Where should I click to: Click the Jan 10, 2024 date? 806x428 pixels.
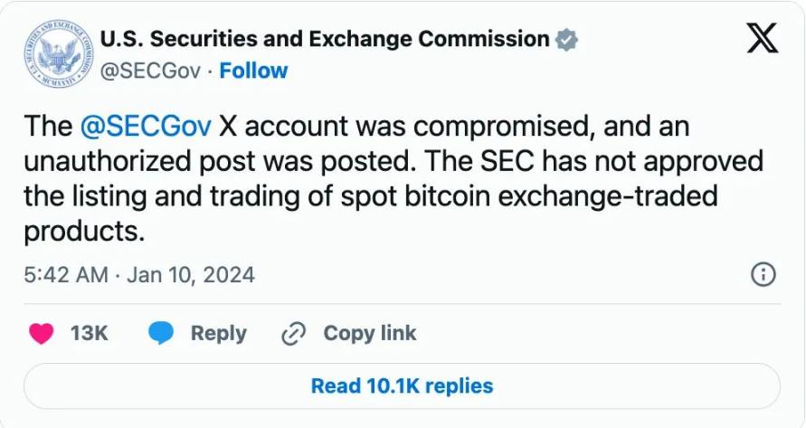191,274
